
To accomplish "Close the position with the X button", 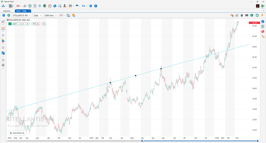I will tap(28, 24).
